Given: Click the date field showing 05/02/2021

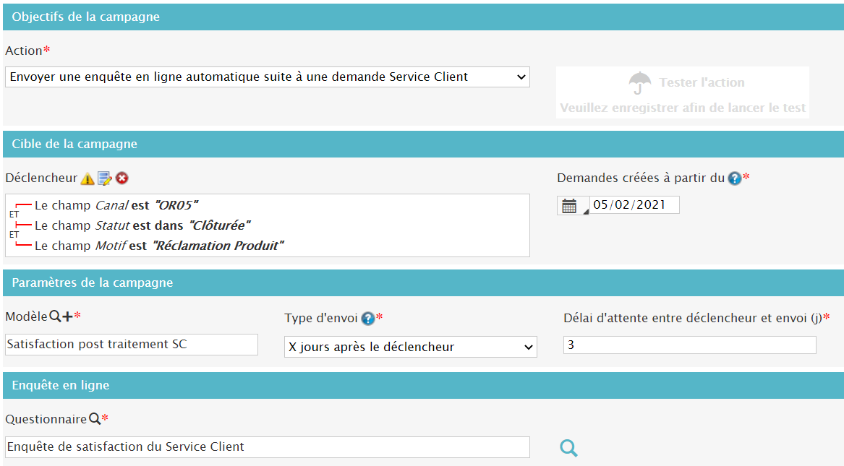Looking at the screenshot, I should (x=634, y=205).
